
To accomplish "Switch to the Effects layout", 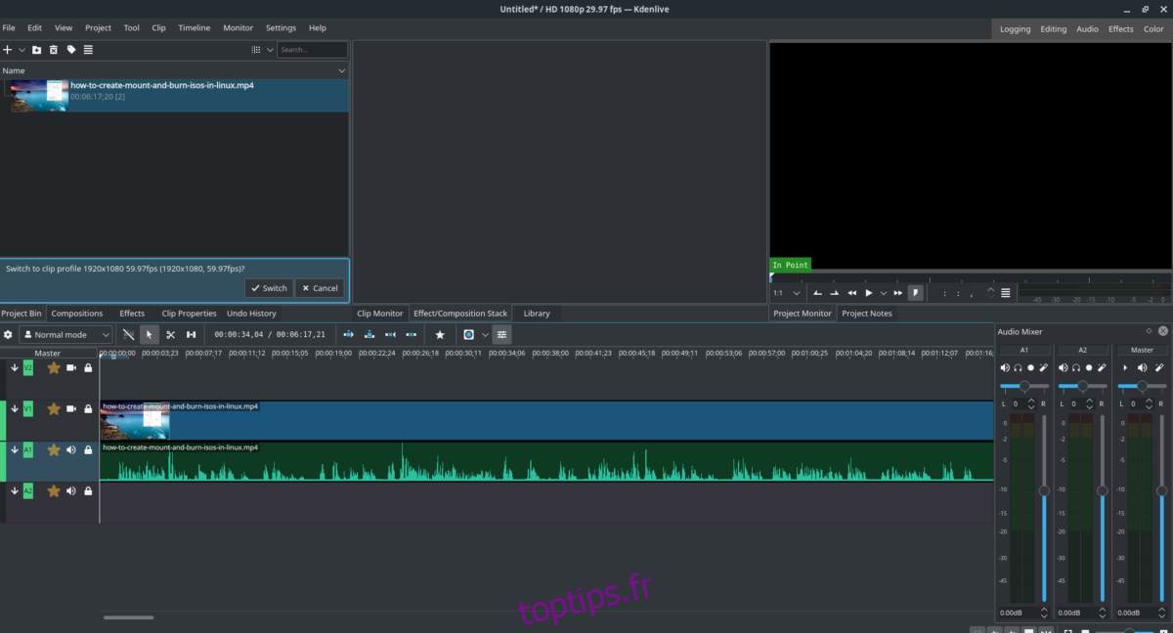I will coord(1121,29).
